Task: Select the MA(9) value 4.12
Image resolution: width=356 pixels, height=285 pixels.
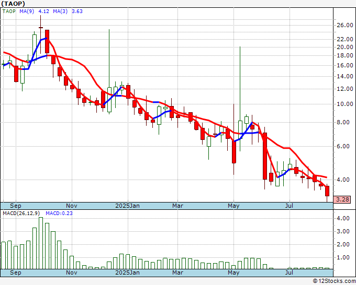Action: [44, 11]
